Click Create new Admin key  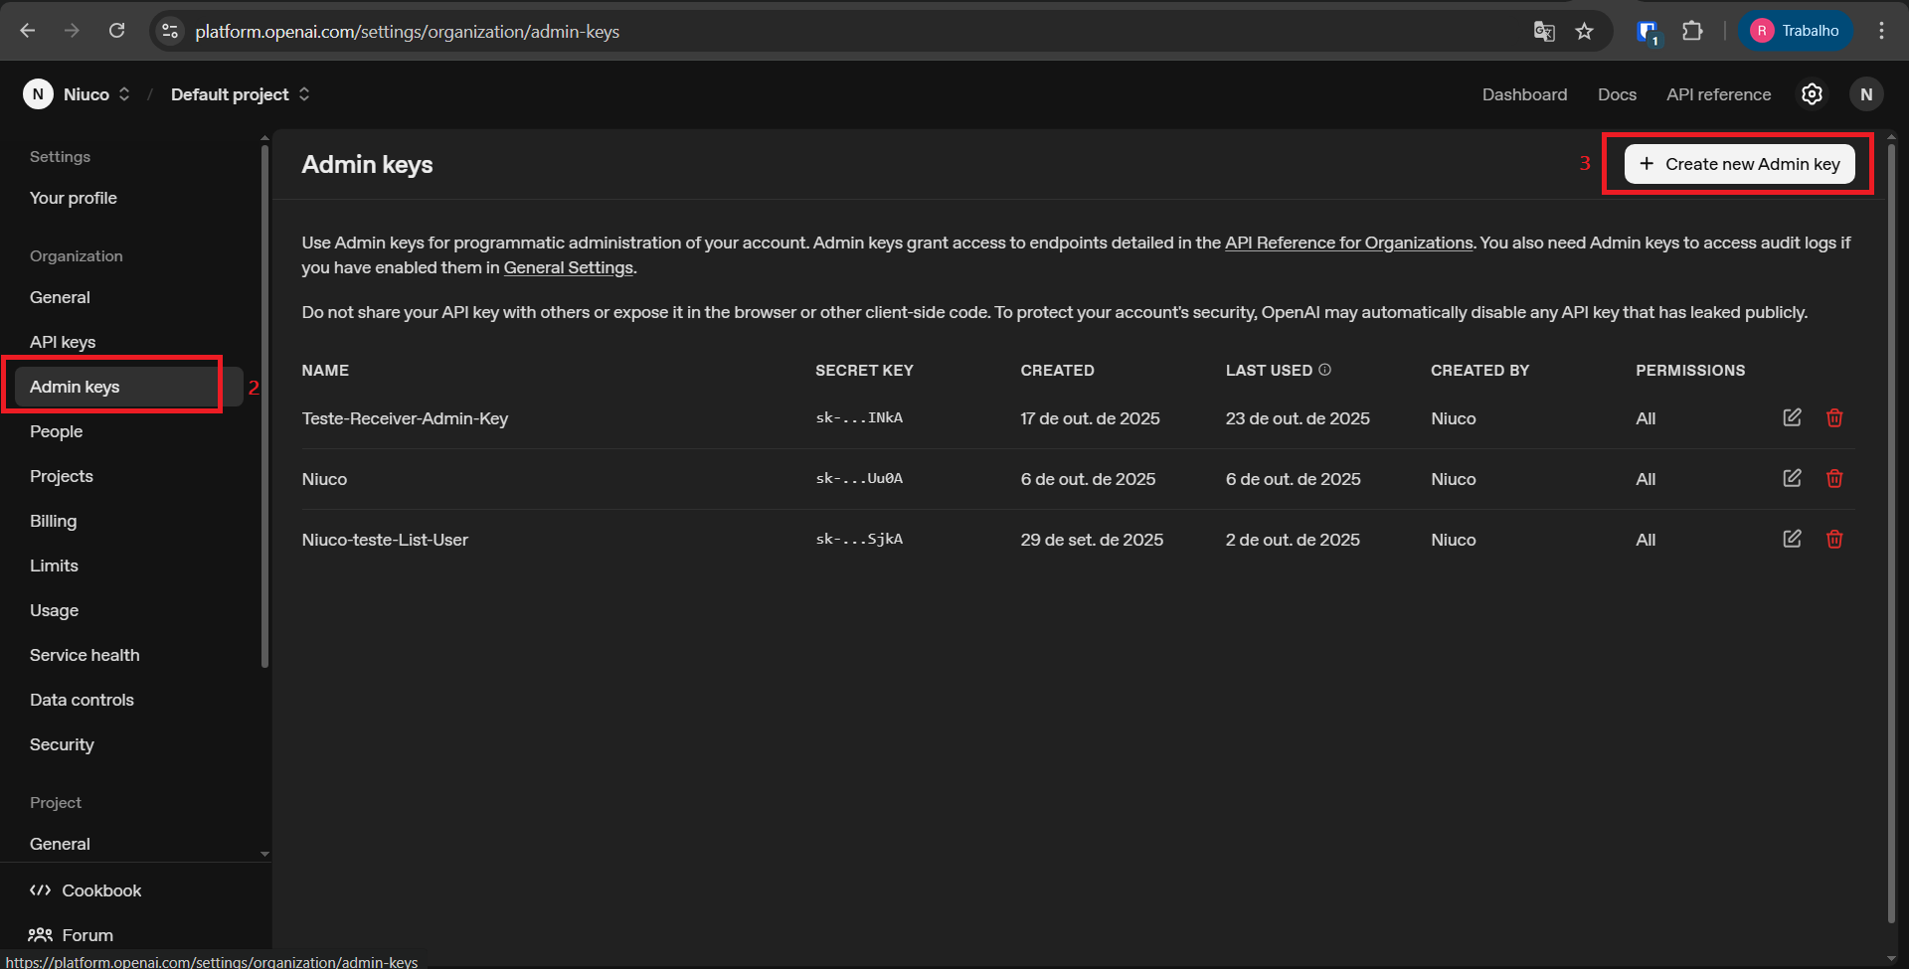1739,164
